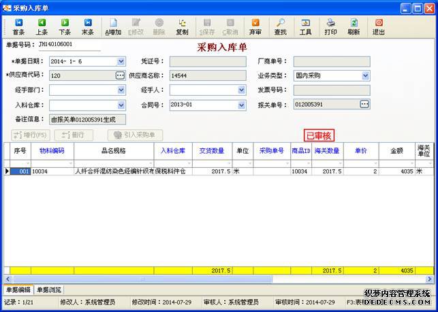Open the 工具 (tools) toolbar icon
This screenshot has height=312, width=438.
click(x=306, y=27)
